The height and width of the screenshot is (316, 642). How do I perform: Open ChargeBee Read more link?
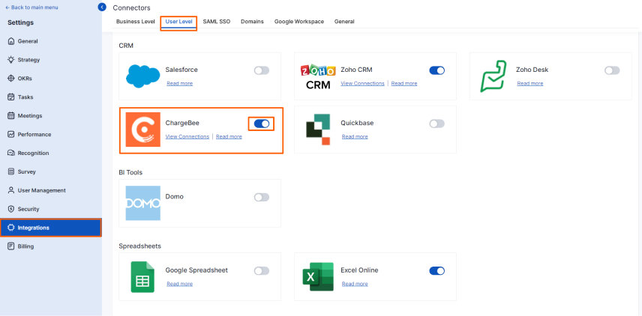[x=229, y=136]
